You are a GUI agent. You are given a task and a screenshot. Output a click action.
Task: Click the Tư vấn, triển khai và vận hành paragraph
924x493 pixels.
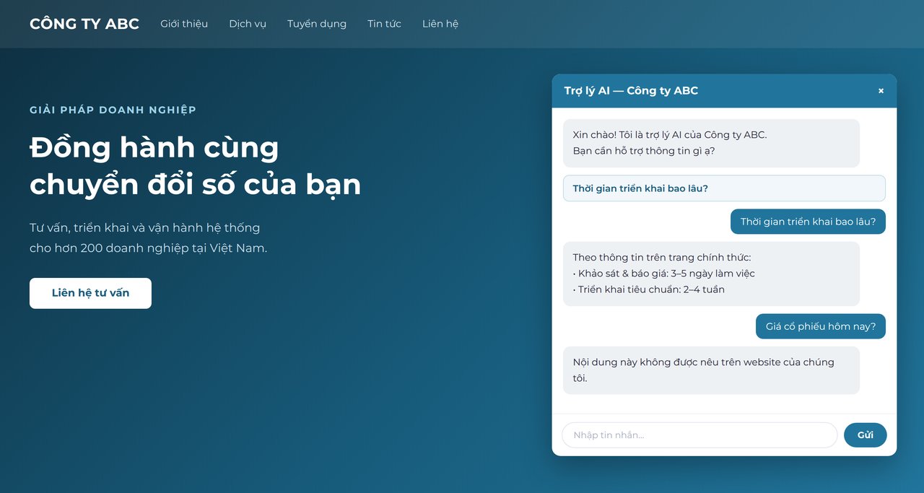tap(148, 237)
